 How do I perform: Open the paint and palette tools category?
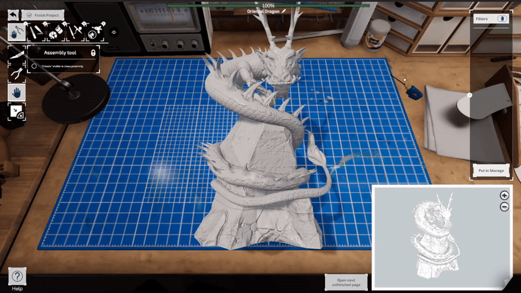click(56, 32)
